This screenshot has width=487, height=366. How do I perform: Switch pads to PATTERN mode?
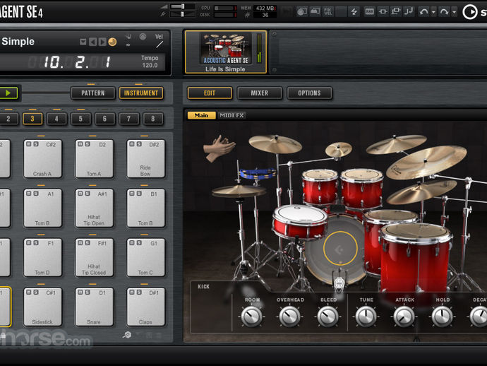coord(93,93)
